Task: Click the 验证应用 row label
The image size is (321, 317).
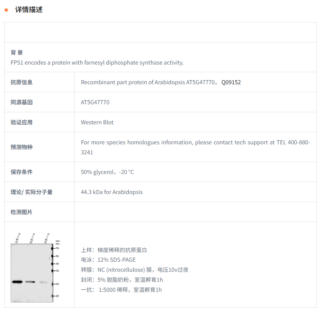Action: [x=21, y=122]
